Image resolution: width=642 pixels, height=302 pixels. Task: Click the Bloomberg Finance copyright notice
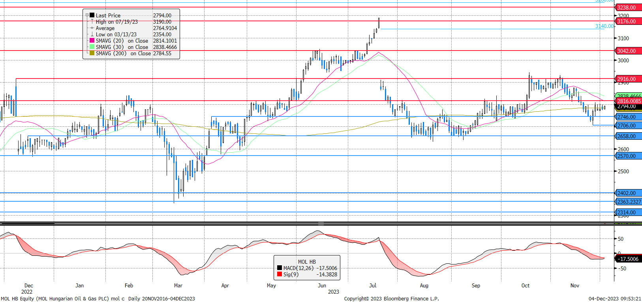tap(391, 298)
